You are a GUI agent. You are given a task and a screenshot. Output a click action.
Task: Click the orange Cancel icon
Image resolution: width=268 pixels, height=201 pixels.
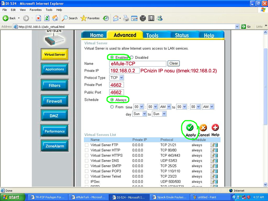(x=203, y=127)
